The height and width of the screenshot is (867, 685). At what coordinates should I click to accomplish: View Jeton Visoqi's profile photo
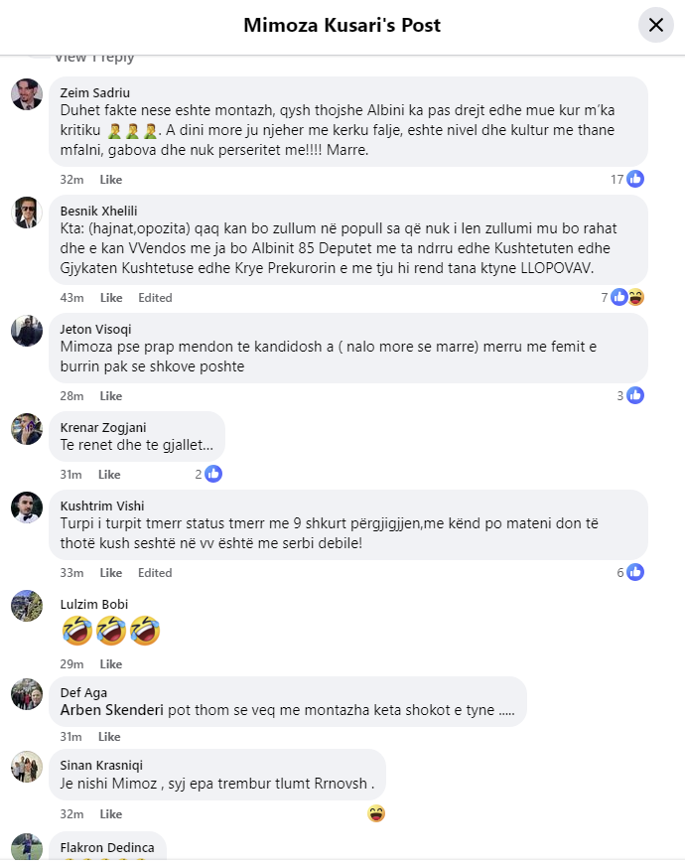pyautogui.click(x=27, y=331)
